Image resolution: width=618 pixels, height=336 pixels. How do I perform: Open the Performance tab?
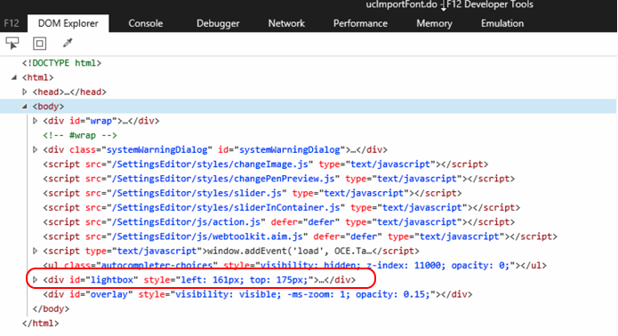click(360, 23)
